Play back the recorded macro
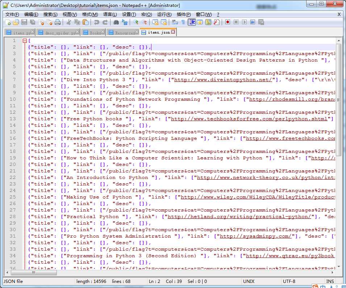This screenshot has width=346, height=288. click(245, 22)
